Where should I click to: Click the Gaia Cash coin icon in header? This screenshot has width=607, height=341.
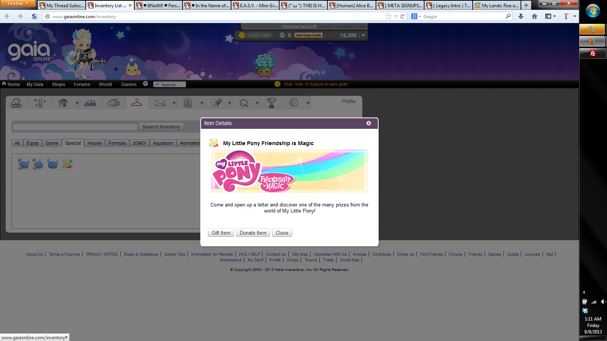coord(282,35)
